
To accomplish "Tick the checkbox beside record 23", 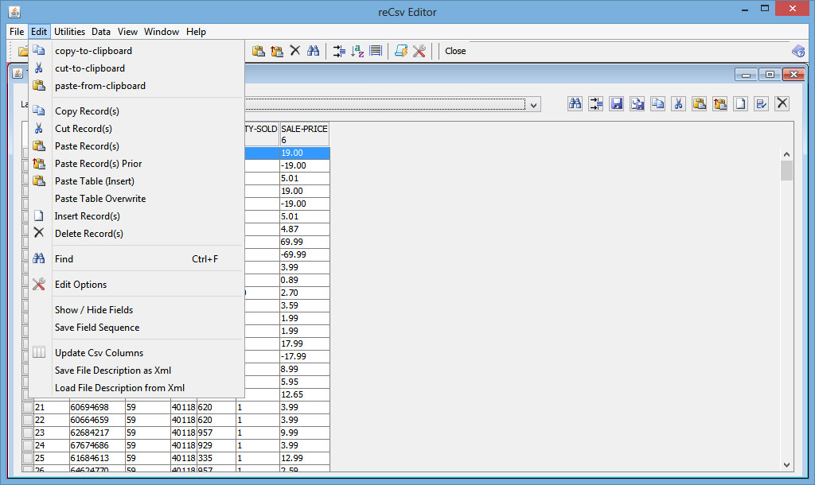I will click(x=27, y=432).
